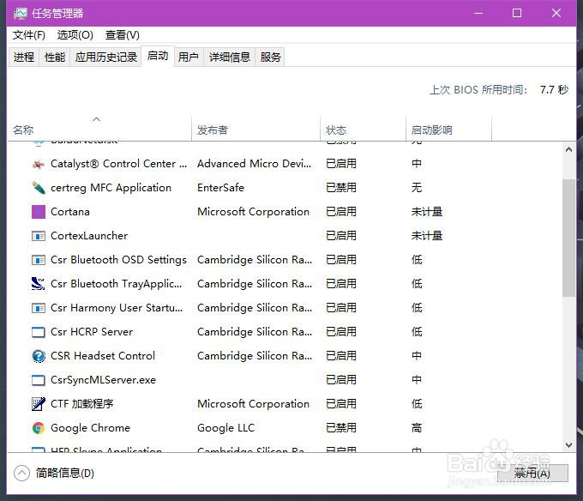Image resolution: width=583 pixels, height=501 pixels.
Task: Select the CortexLauncher entry name
Action: click(x=89, y=236)
